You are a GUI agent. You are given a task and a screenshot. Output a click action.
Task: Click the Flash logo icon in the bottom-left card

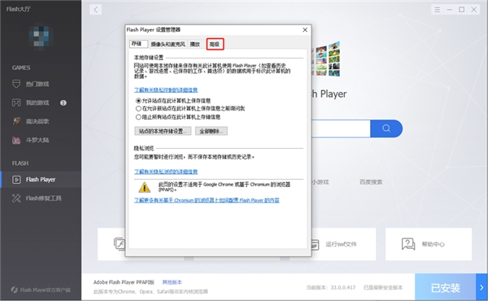(x=120, y=244)
